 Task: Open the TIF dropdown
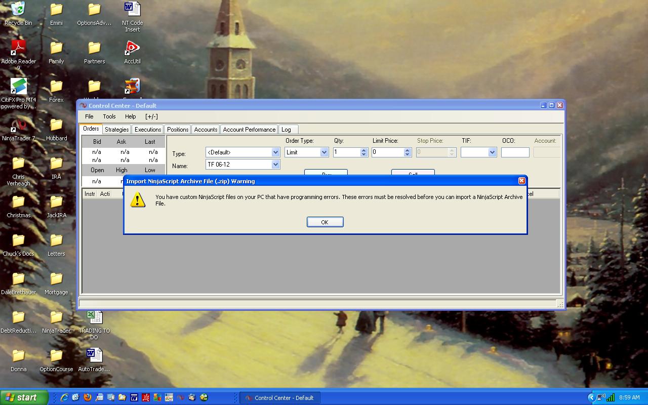492,152
